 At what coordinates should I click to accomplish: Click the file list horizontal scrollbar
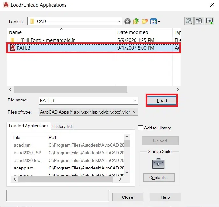click(70, 90)
